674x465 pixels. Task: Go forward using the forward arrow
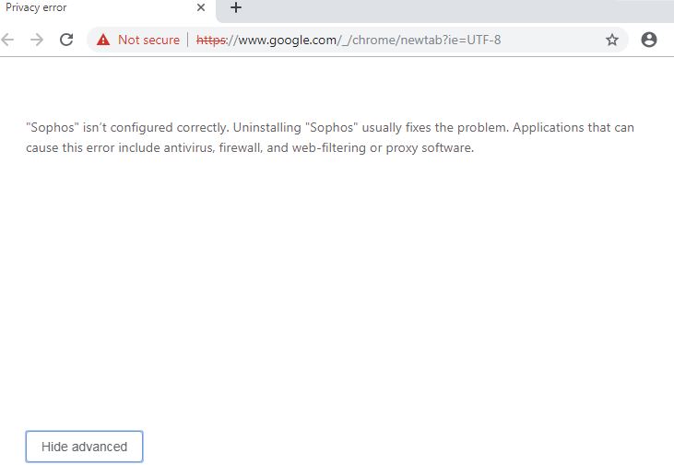37,40
